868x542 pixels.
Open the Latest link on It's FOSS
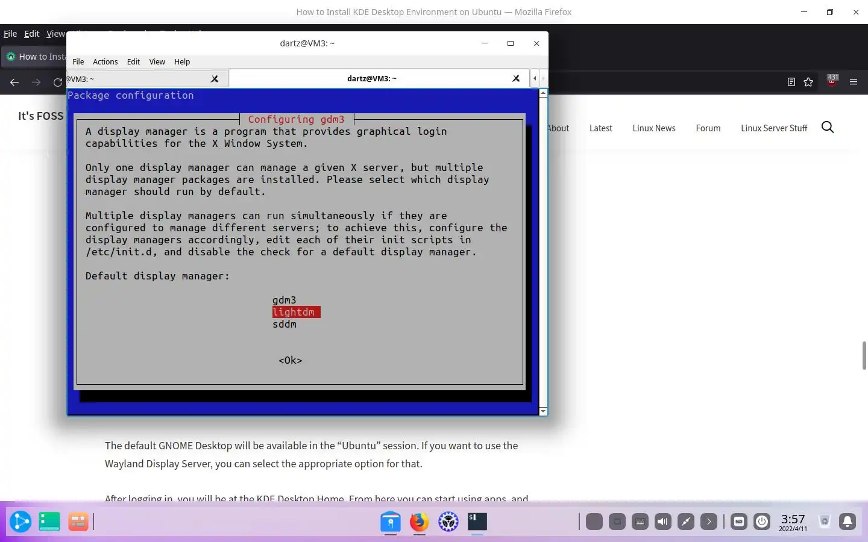[x=600, y=128]
